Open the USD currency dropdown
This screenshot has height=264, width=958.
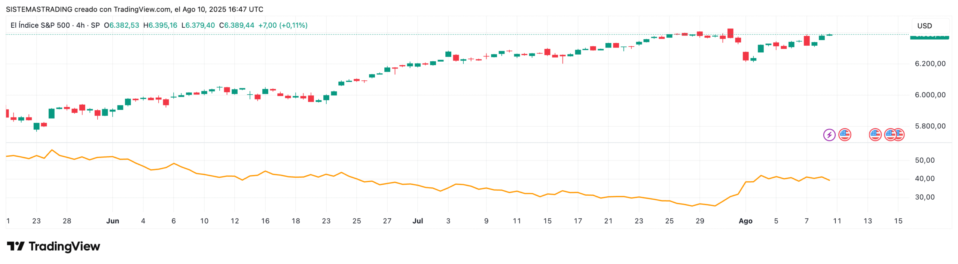point(924,26)
